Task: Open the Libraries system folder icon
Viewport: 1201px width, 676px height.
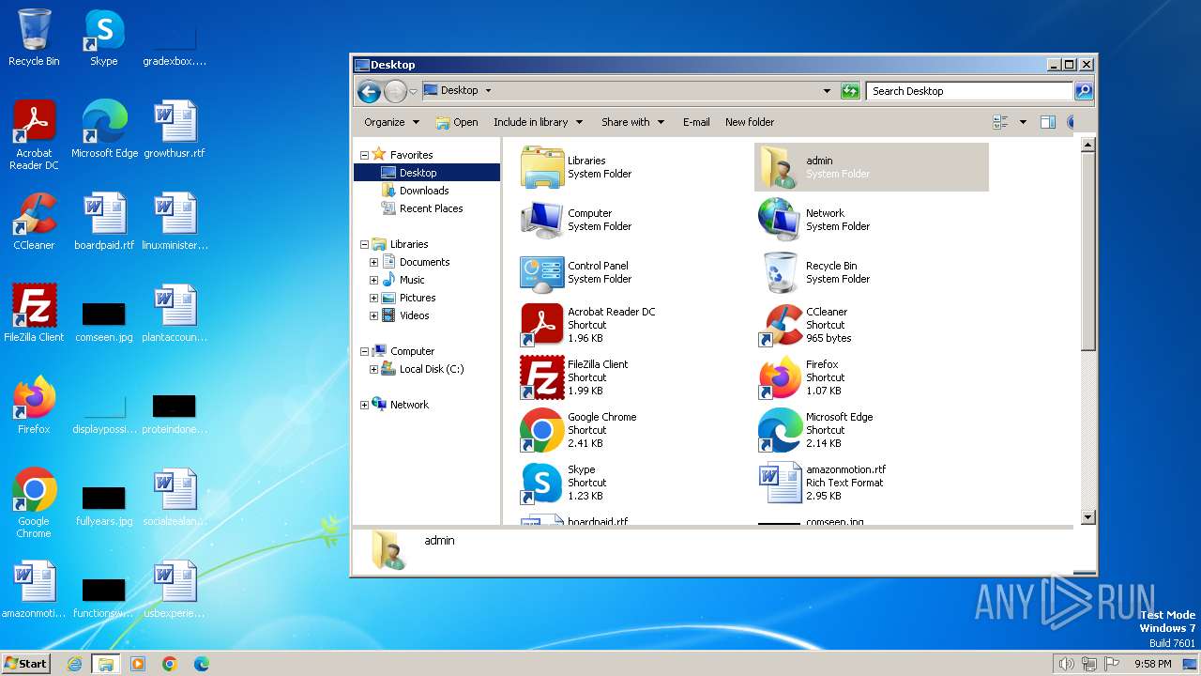Action: coord(541,167)
